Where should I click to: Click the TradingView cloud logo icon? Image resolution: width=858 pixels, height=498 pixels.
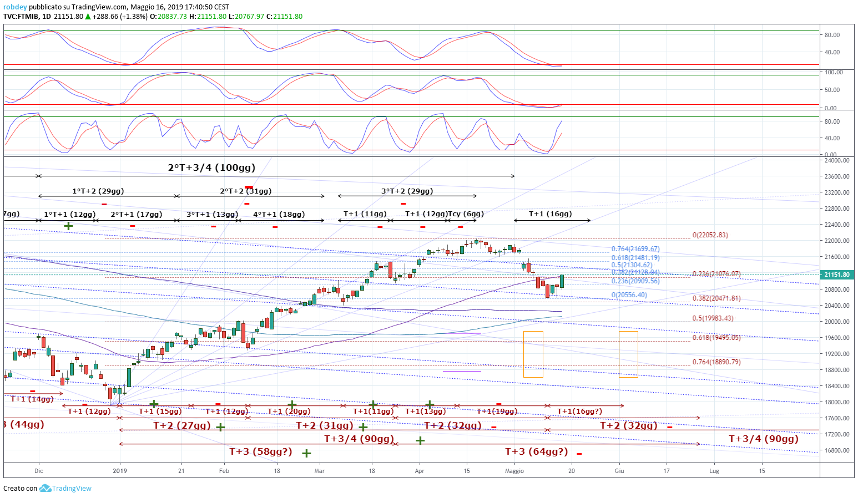pos(45,488)
